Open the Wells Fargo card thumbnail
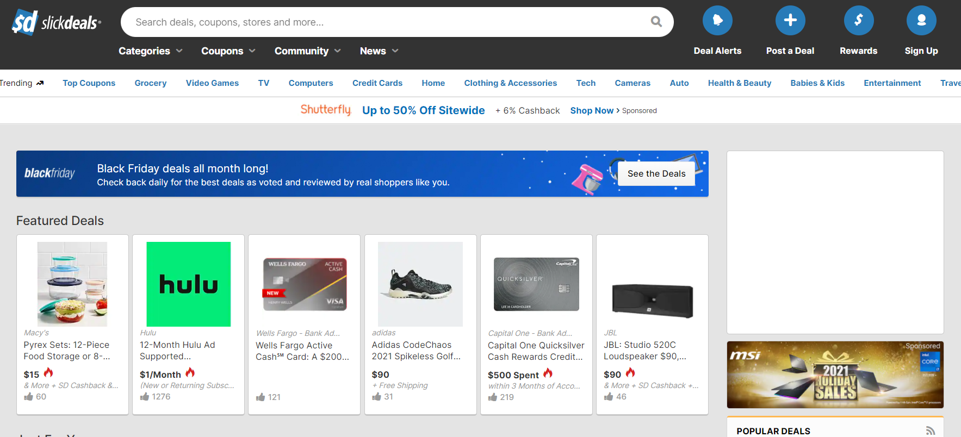Screen dimensions: 961x437 pos(305,284)
